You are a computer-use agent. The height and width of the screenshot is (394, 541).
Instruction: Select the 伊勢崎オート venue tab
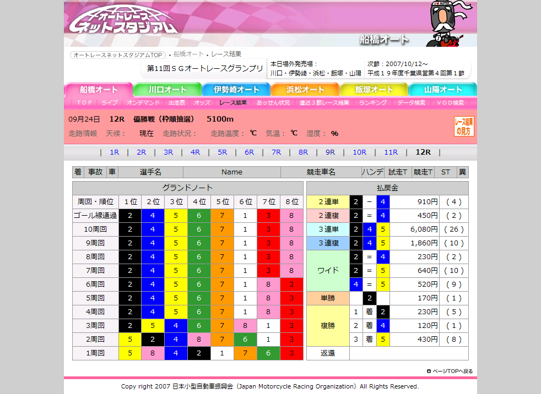point(236,90)
